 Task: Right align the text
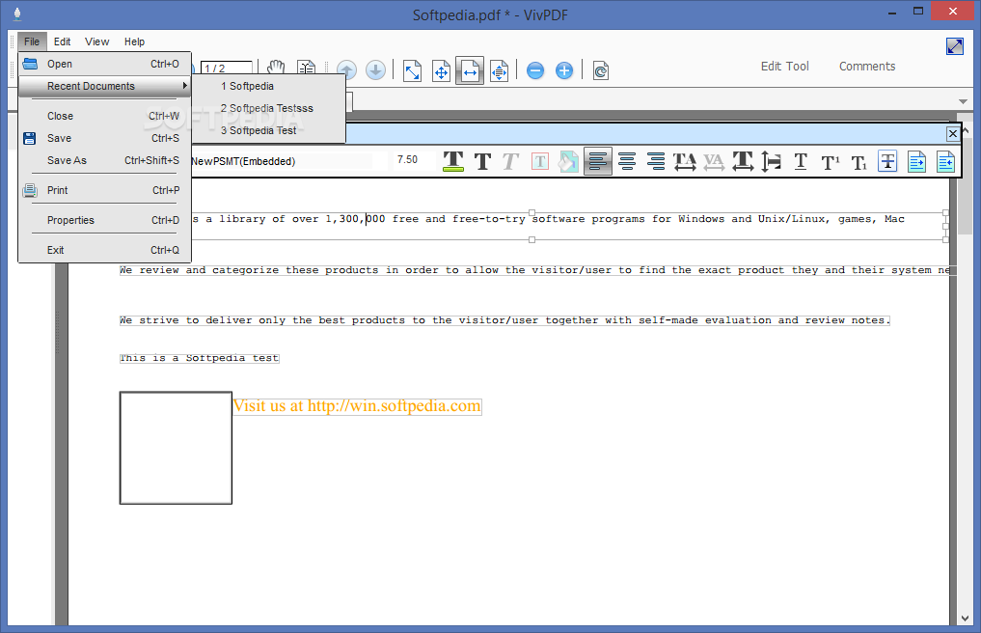(656, 161)
